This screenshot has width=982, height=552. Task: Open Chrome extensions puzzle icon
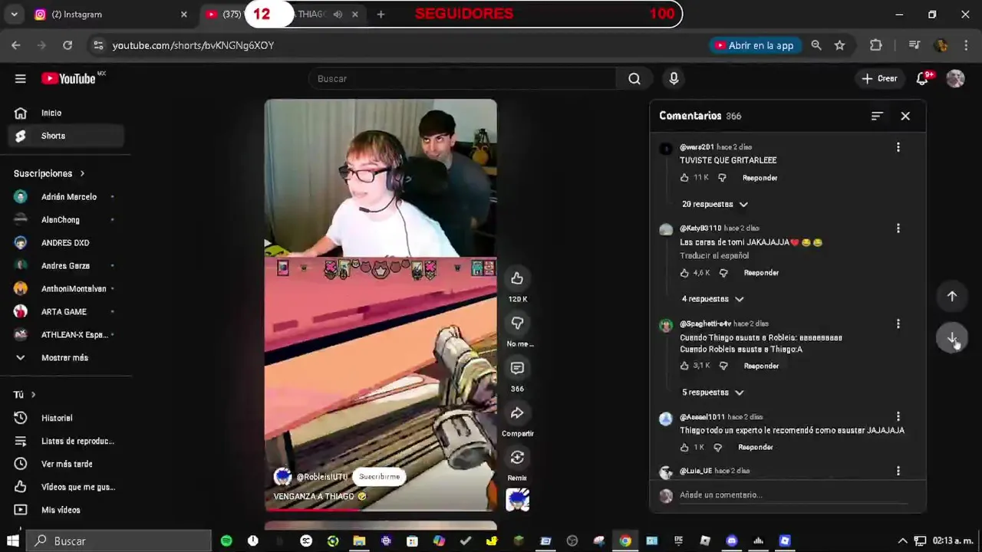[x=876, y=45]
